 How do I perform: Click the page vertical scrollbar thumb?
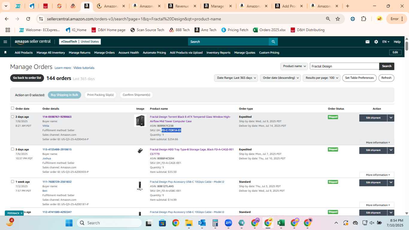(x=407, y=46)
